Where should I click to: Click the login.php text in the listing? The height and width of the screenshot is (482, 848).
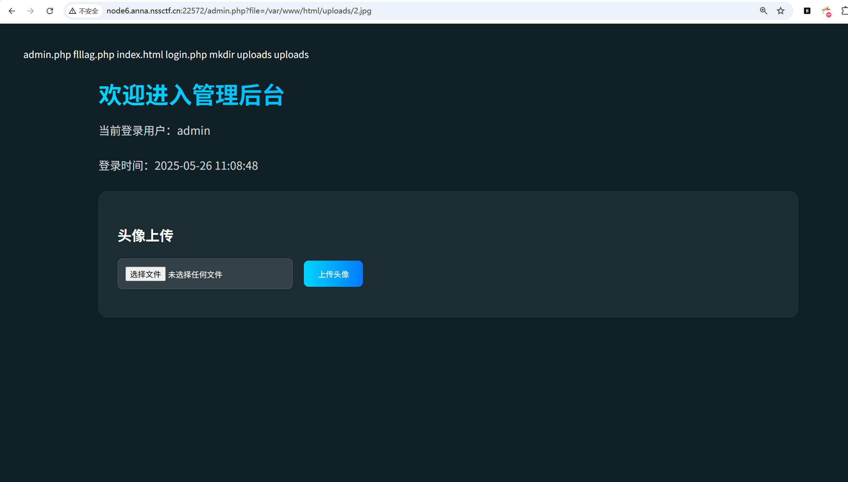(x=186, y=55)
